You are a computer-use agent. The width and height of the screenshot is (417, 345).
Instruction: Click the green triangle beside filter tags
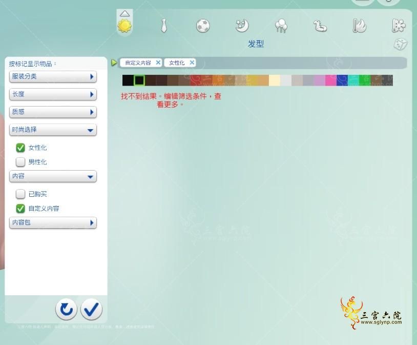[114, 63]
